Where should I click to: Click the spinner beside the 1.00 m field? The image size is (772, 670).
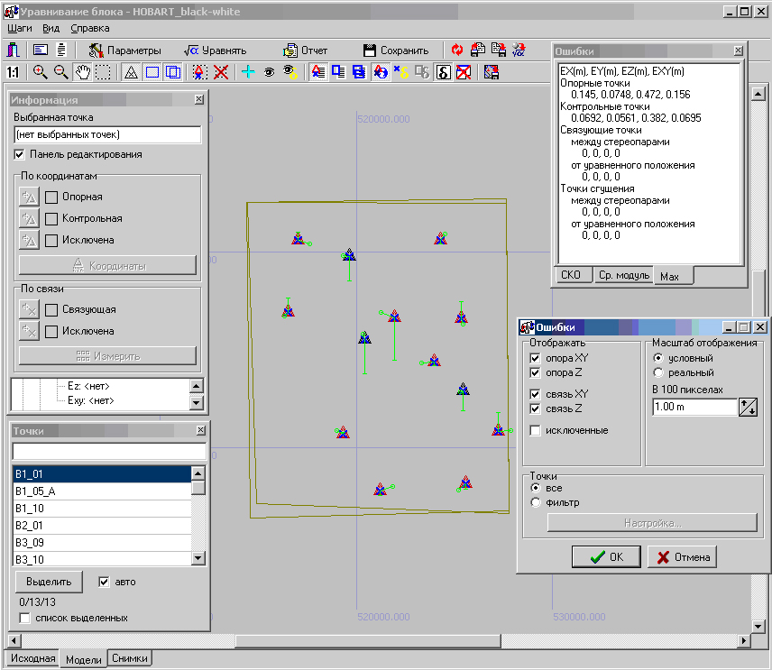tap(748, 408)
